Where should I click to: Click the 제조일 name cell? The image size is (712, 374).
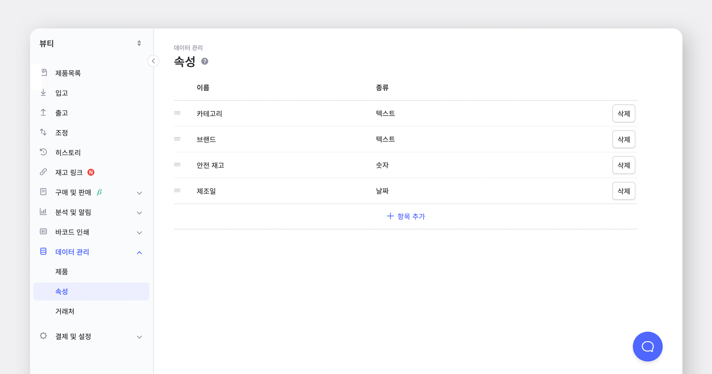point(206,191)
